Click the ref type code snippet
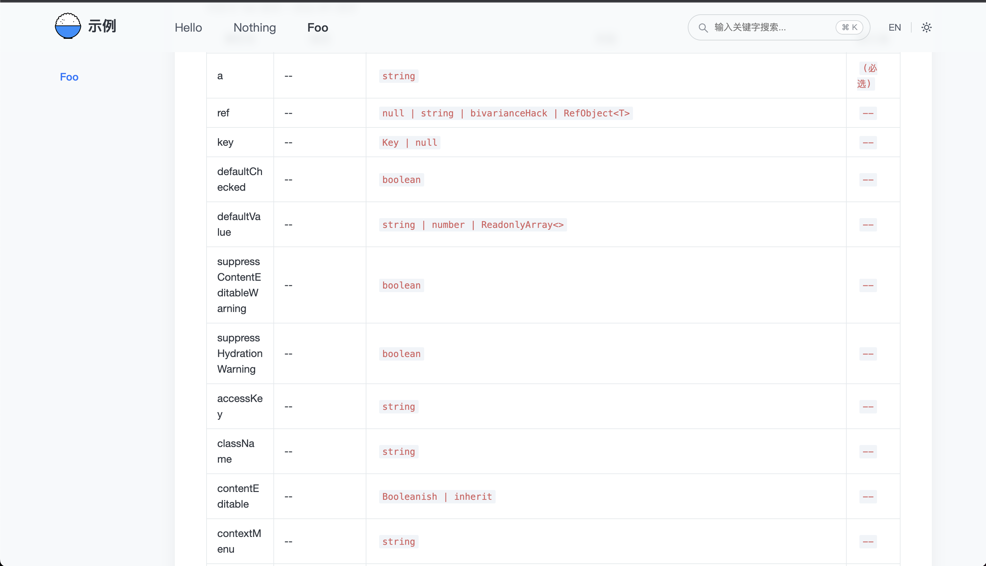The image size is (986, 566). 506,113
